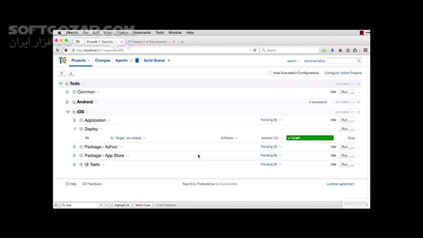Viewport: 423px width, 238px height.
Task: Close the find bar with X
Action: 56,205
